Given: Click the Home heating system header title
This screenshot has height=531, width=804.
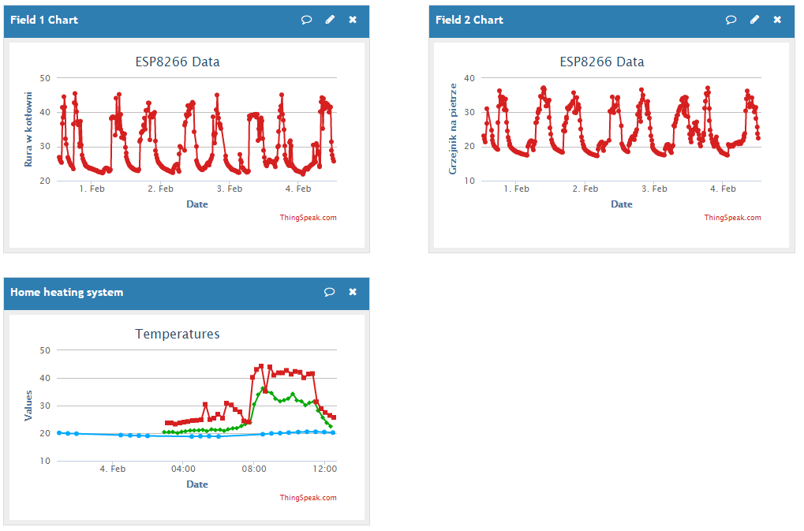Looking at the screenshot, I should point(66,292).
